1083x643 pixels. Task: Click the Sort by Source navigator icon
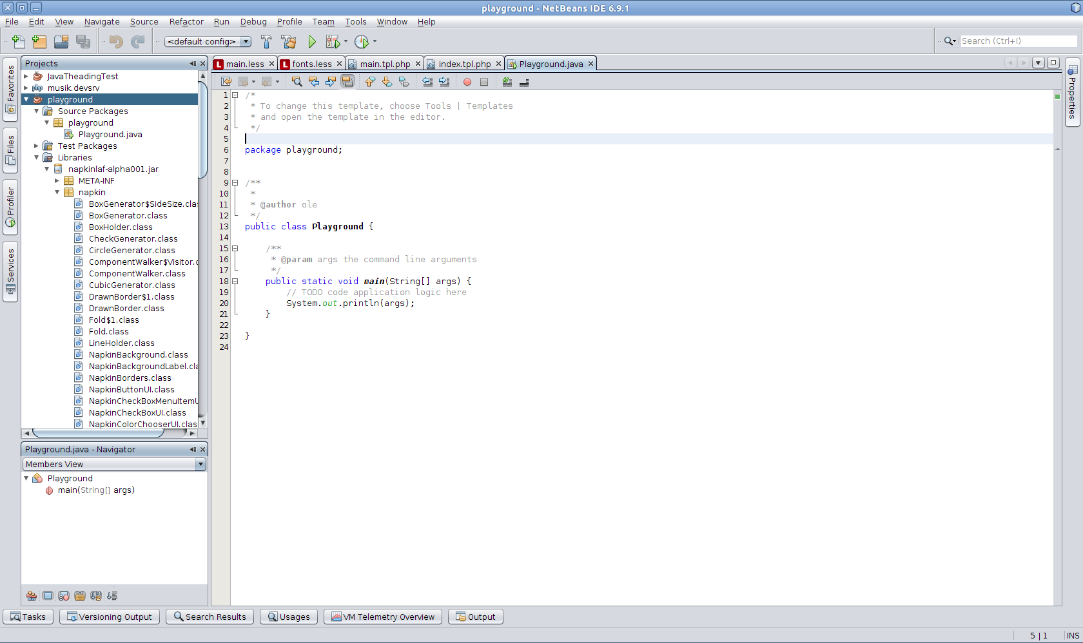point(112,596)
